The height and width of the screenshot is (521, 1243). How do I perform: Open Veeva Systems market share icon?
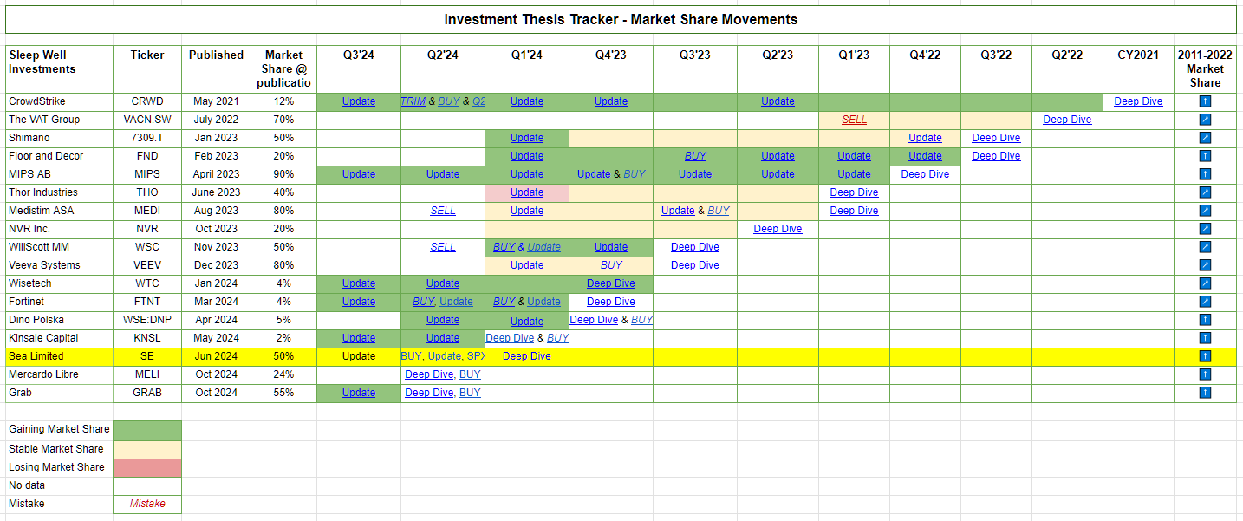click(1205, 265)
